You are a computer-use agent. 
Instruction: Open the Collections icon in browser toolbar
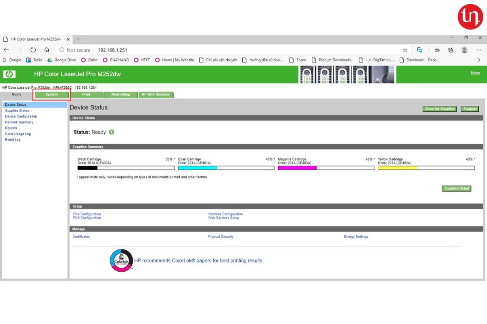coord(450,50)
